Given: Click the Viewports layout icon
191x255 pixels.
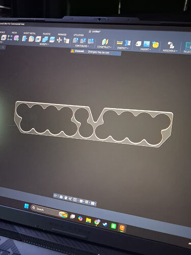Looking at the screenshot, I should (x=92, y=203).
